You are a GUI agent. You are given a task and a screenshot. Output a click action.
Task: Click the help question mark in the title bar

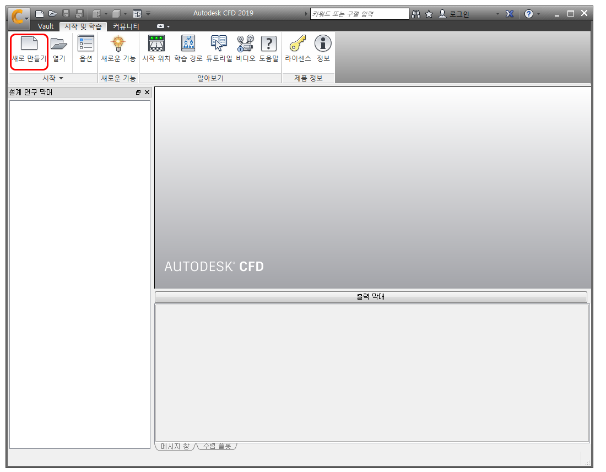529,14
